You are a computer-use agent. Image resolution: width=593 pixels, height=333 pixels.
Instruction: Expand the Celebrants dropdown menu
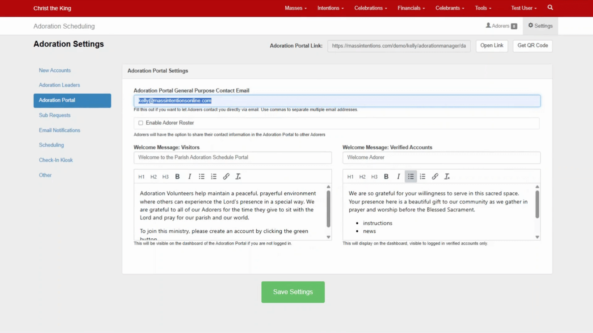(450, 8)
